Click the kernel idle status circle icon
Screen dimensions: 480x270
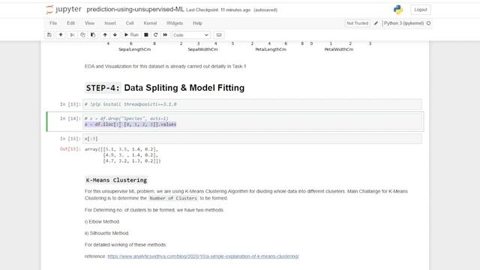pyautogui.click(x=428, y=23)
